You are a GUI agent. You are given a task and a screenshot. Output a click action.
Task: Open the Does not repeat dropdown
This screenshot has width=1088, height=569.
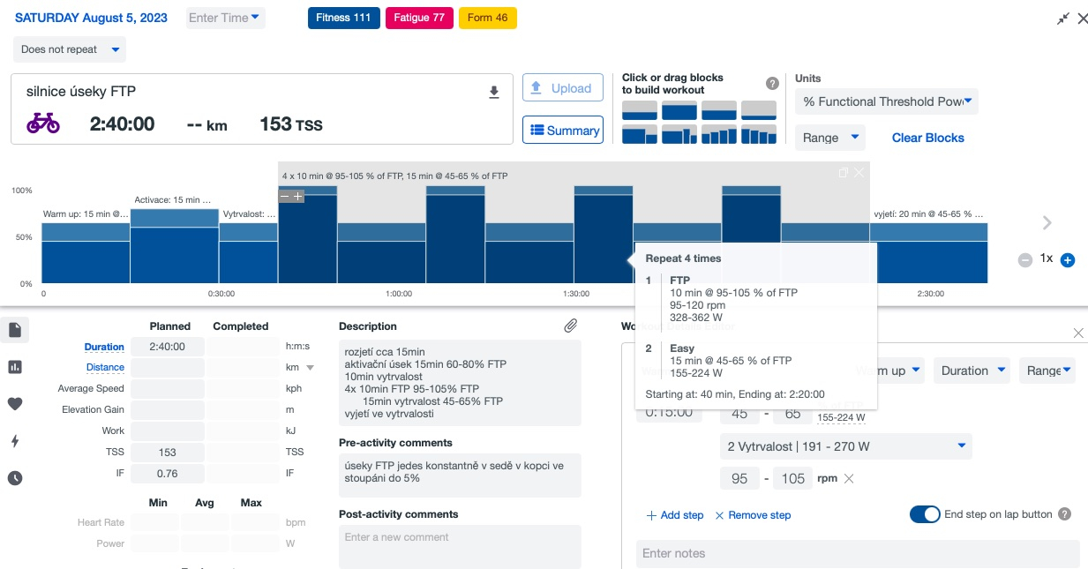pyautogui.click(x=70, y=49)
